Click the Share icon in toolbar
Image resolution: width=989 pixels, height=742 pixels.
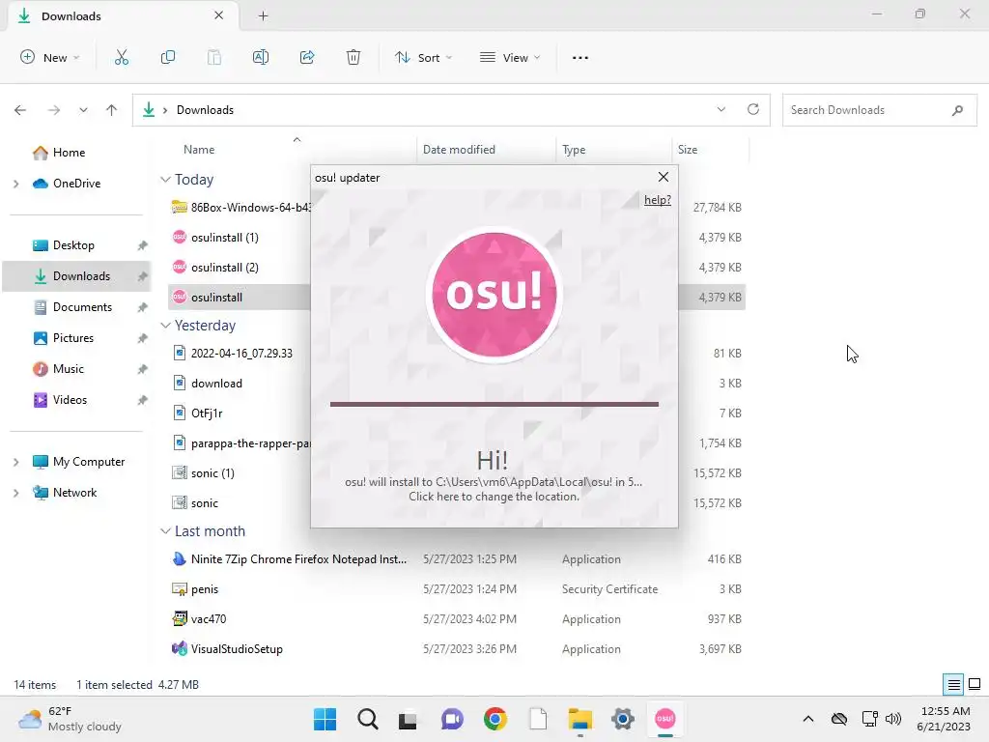307,57
